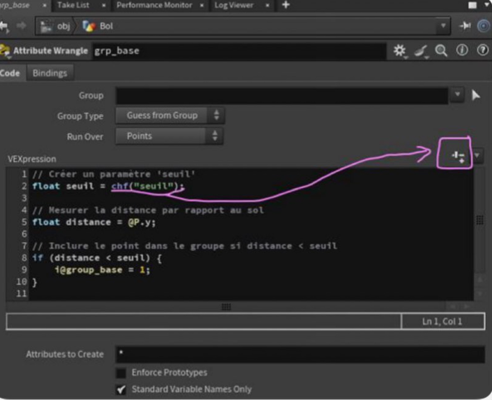Switch to the Performance Monitor tab
This screenshot has width=492, height=400.
(154, 5)
